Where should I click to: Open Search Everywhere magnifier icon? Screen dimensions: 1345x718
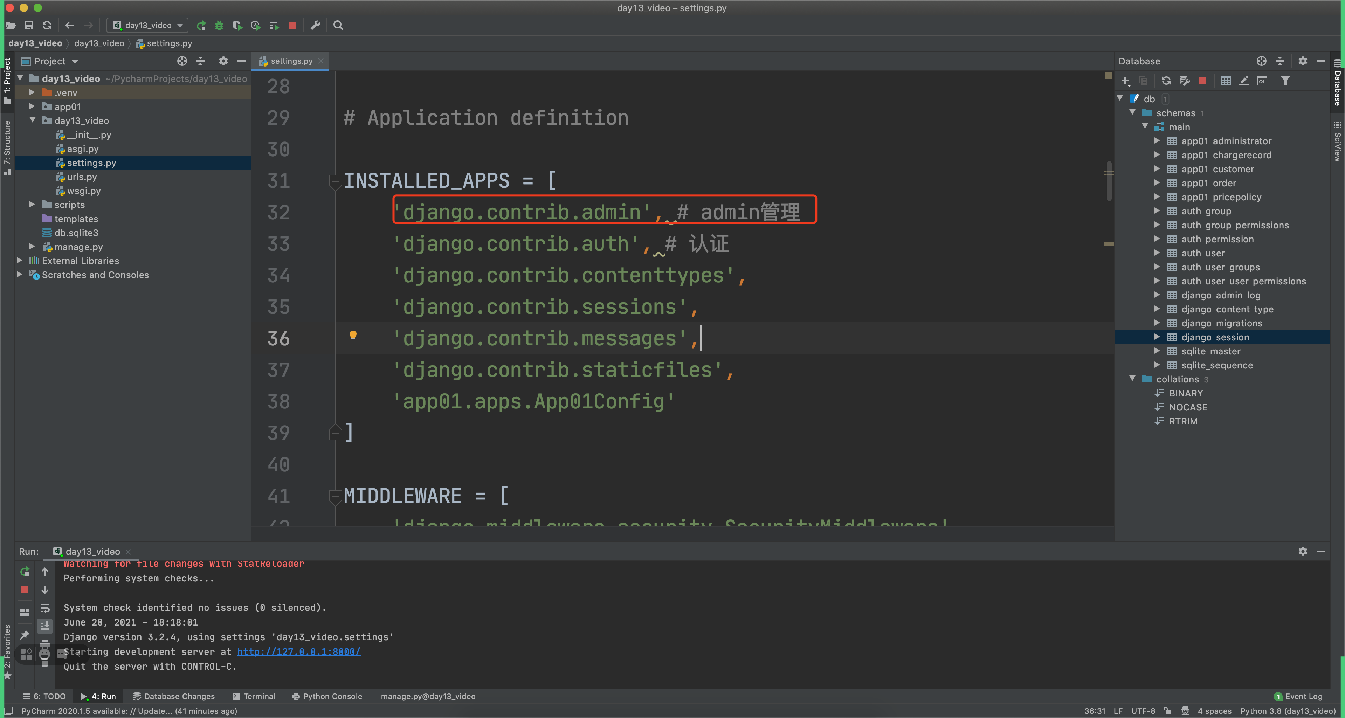[338, 25]
